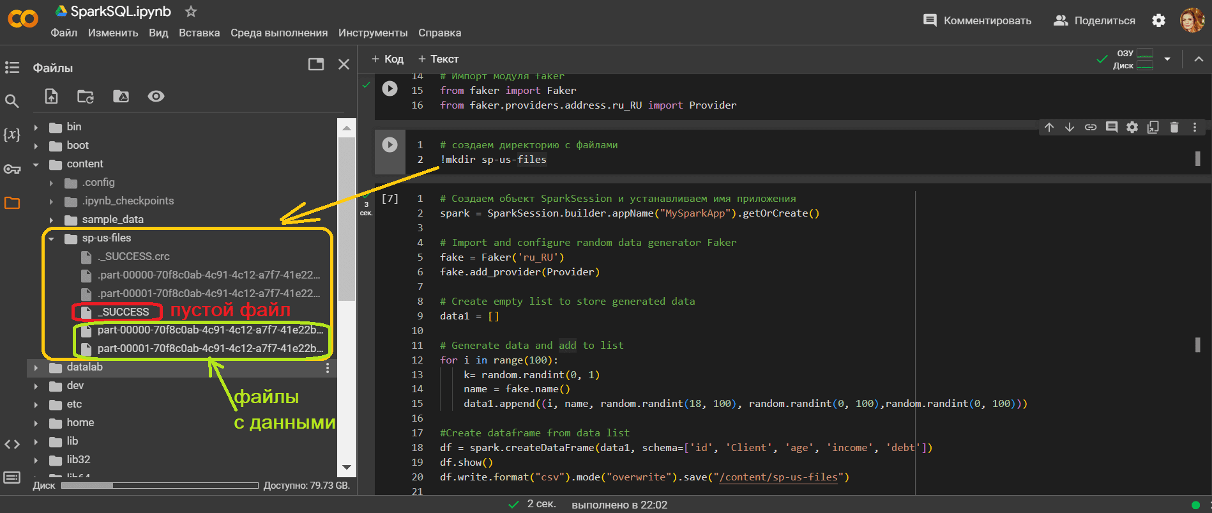This screenshot has height=513, width=1212.
Task: Click the disk usage progress bar
Action: point(160,486)
